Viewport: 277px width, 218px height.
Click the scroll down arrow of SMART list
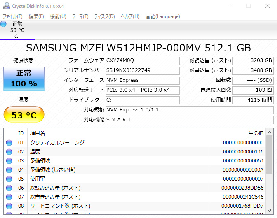(x=270, y=211)
